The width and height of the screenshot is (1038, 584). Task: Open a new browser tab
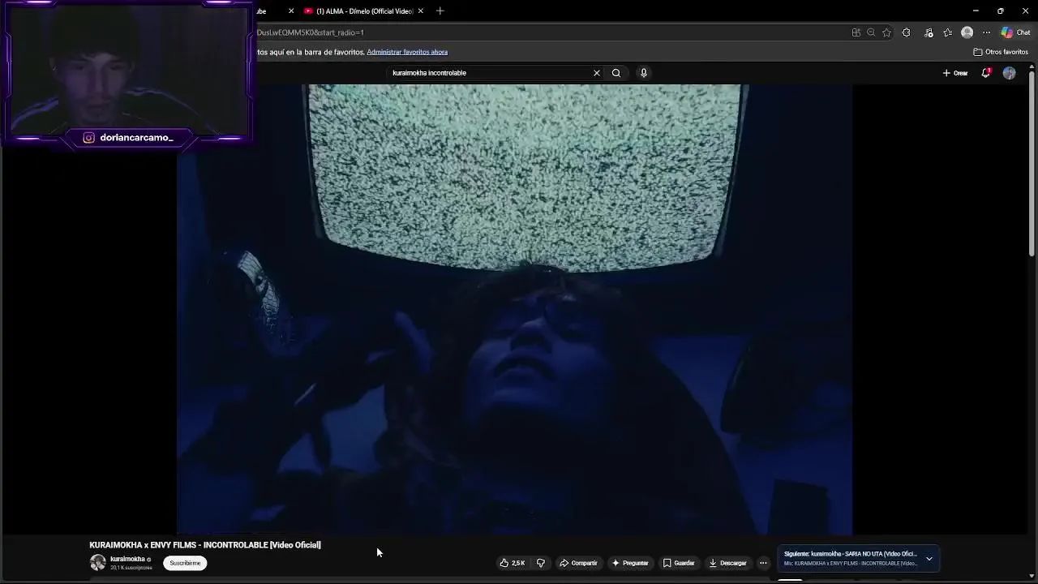pyautogui.click(x=440, y=11)
